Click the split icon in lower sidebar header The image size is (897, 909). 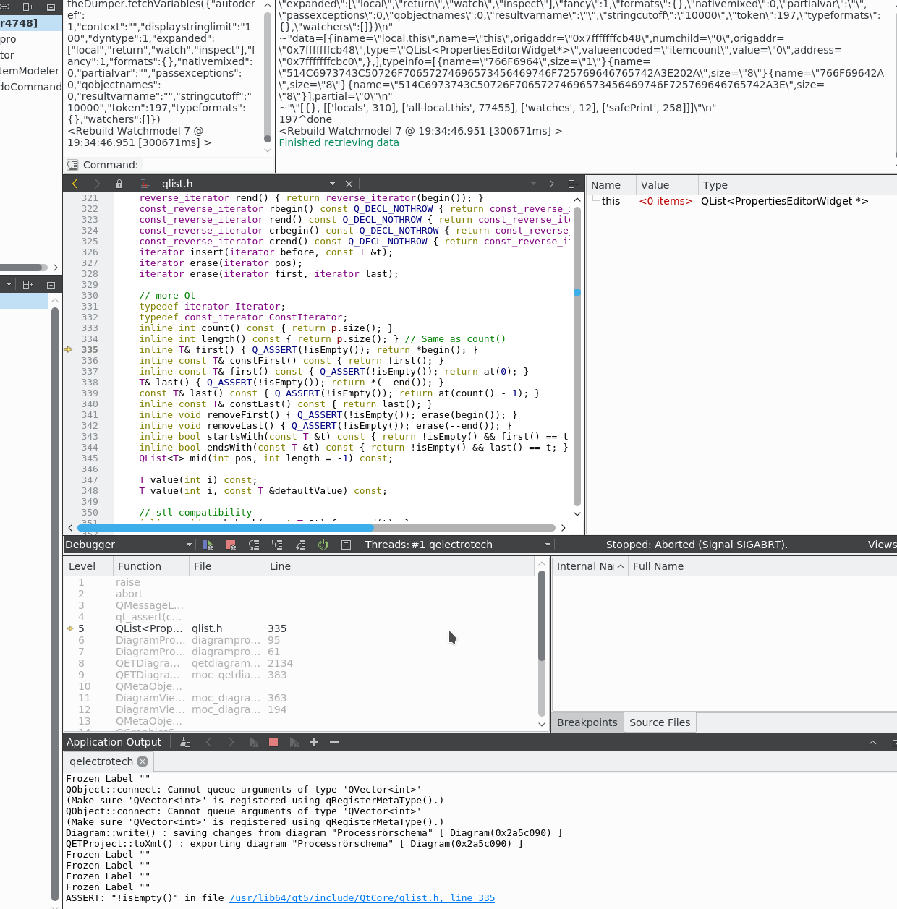(x=28, y=285)
